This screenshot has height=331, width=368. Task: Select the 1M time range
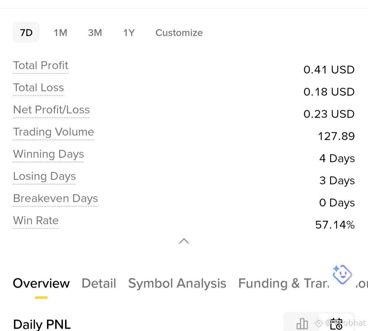pos(61,33)
